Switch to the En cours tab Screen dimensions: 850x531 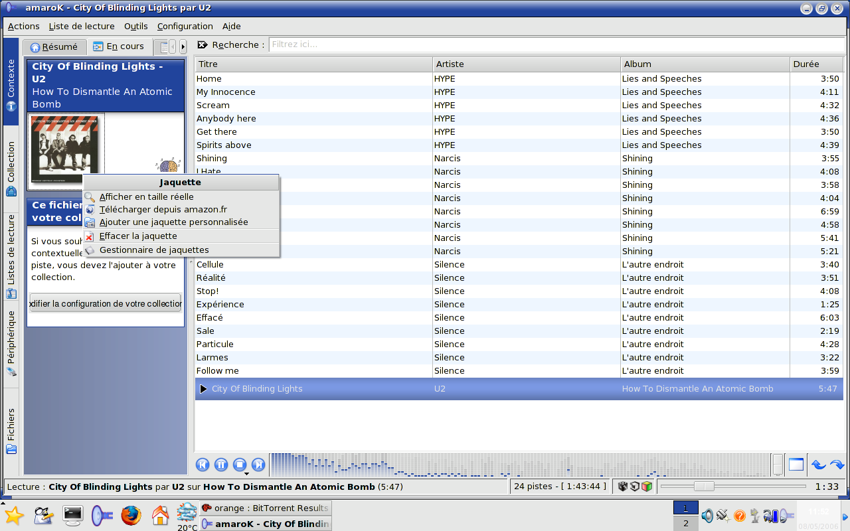119,46
